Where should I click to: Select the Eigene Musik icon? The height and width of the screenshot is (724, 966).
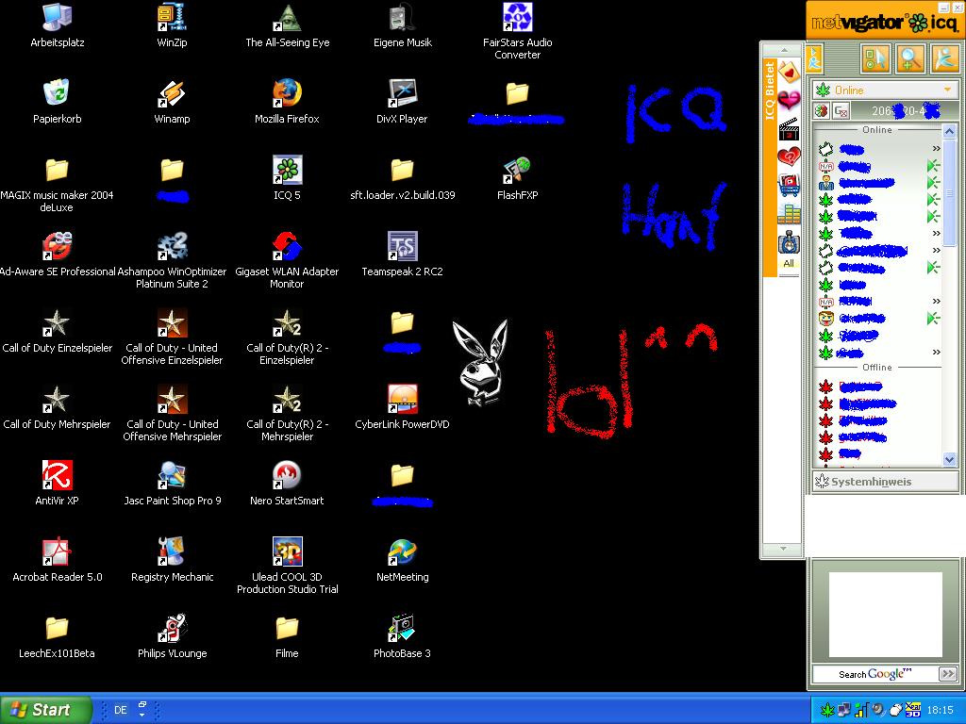(402, 25)
